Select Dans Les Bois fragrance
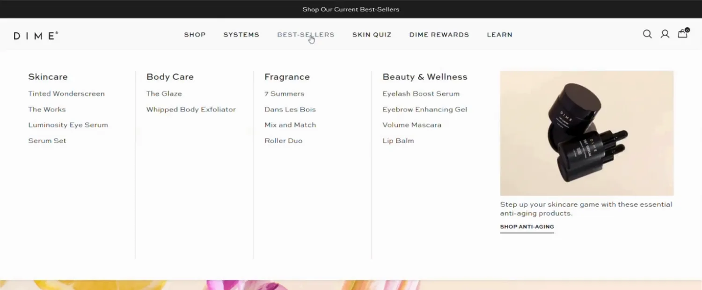This screenshot has width=702, height=290. click(290, 109)
